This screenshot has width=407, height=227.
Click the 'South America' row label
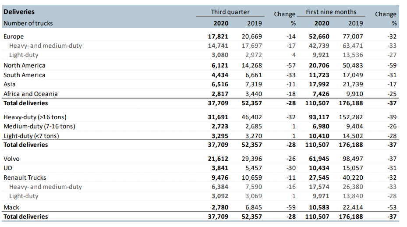pos(25,75)
